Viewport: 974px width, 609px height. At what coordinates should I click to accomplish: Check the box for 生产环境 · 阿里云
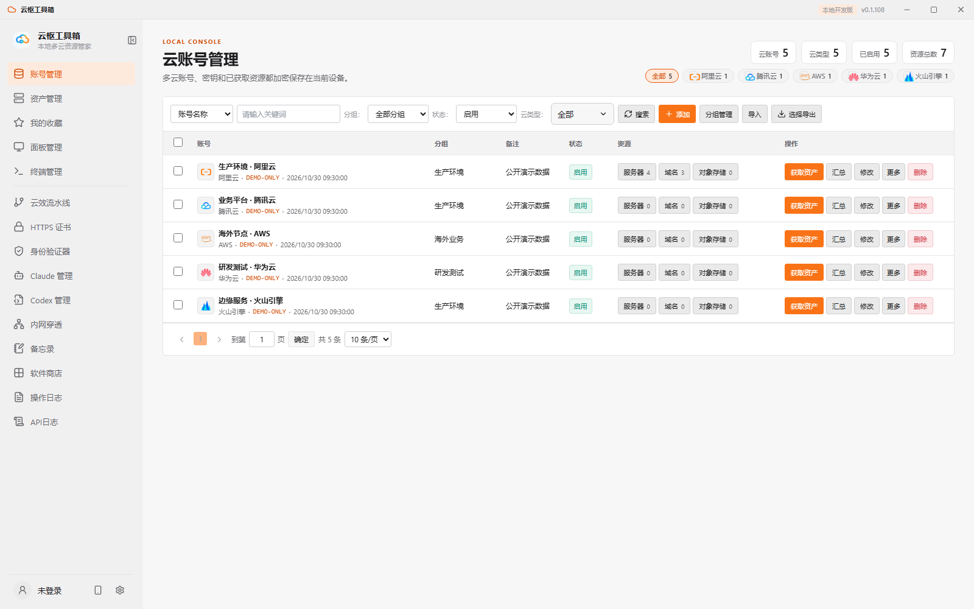pyautogui.click(x=178, y=171)
